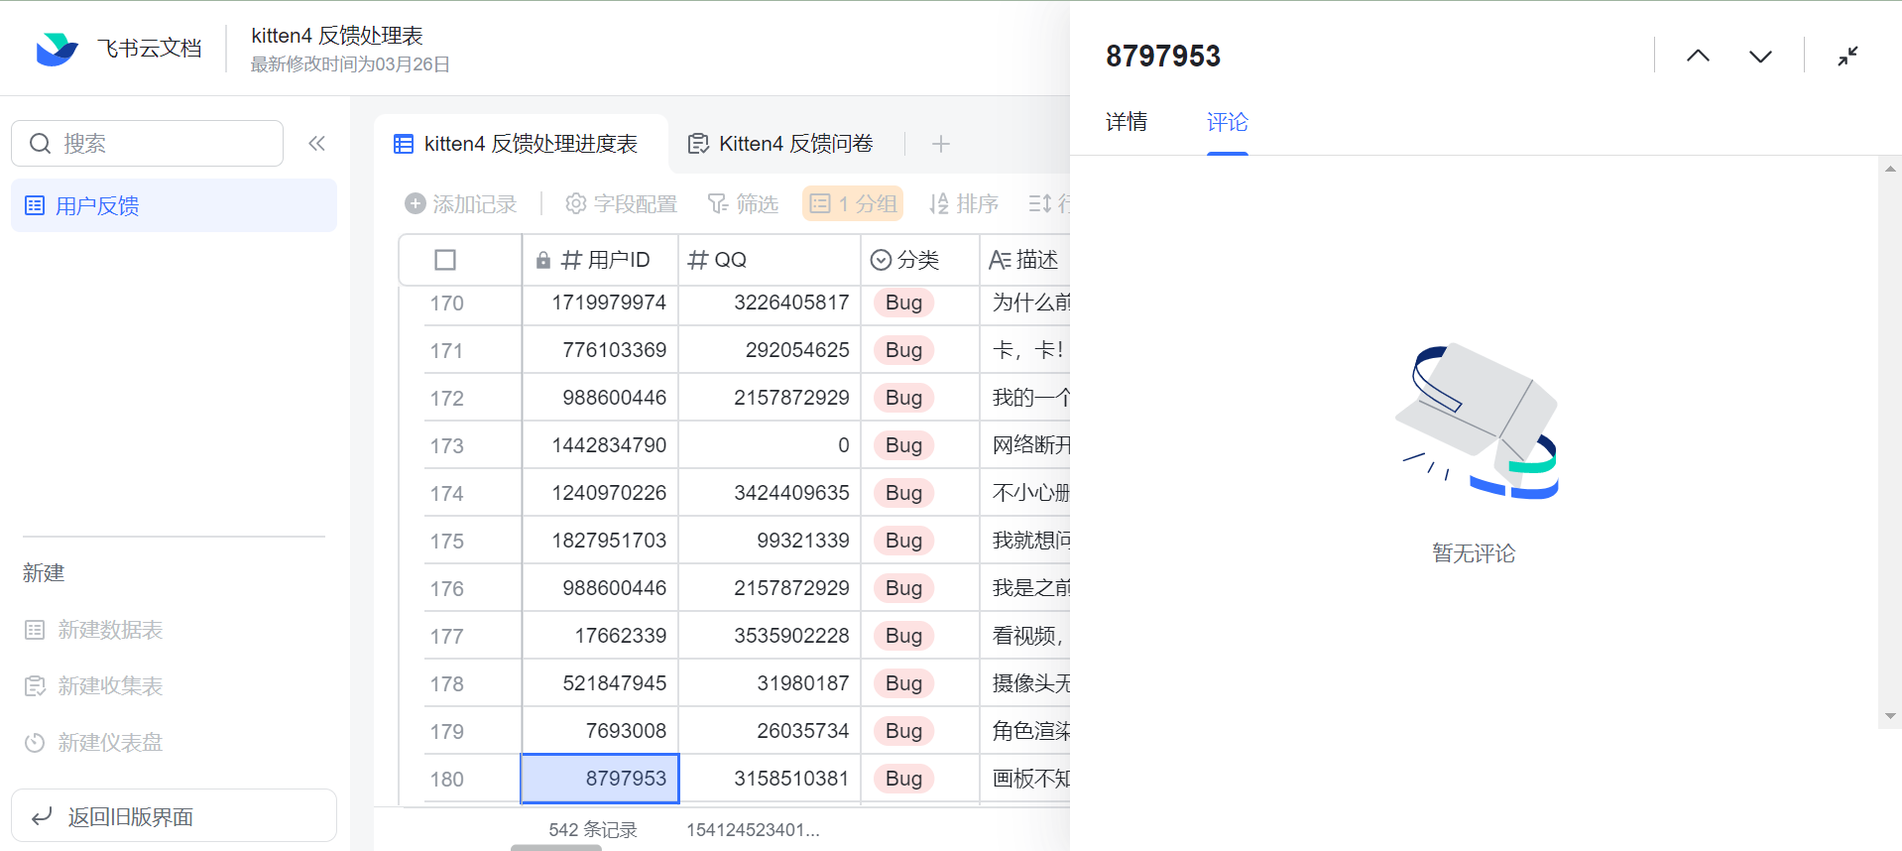Click the 筛选 filter icon
Image resolution: width=1902 pixels, height=851 pixels.
(718, 203)
